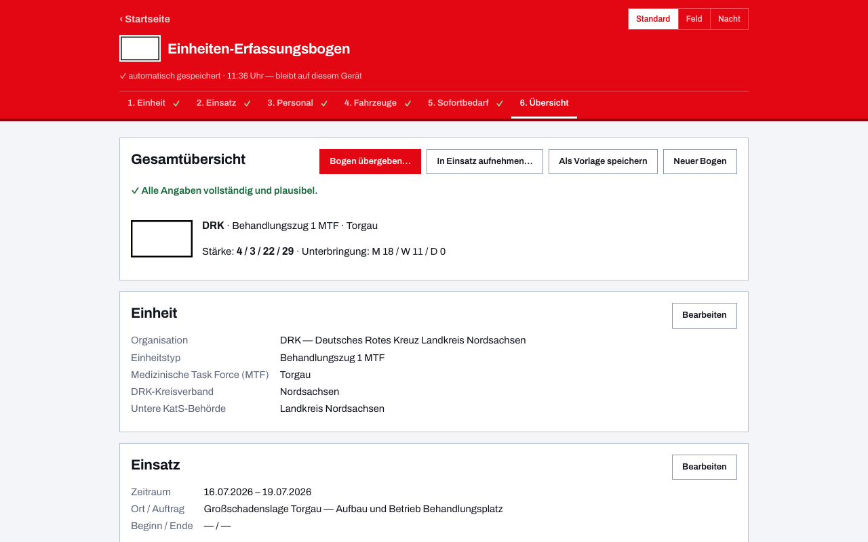Click the Untere KatS-Behörde value Landkreis Nordsachsen

(332, 409)
